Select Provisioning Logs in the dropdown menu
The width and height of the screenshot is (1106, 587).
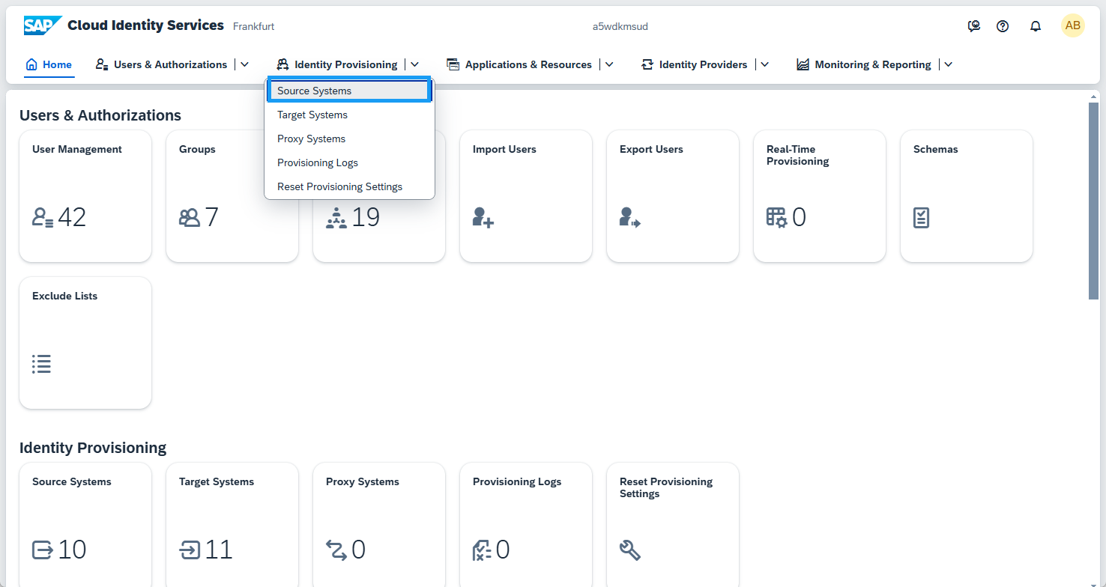tap(350, 162)
